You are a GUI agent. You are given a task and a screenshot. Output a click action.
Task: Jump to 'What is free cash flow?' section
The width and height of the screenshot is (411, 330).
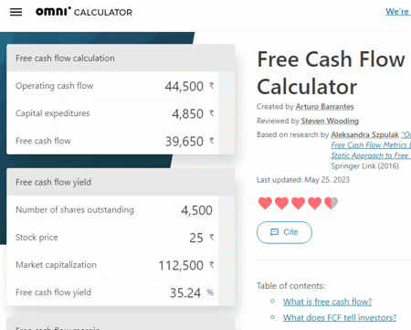pyautogui.click(x=327, y=302)
